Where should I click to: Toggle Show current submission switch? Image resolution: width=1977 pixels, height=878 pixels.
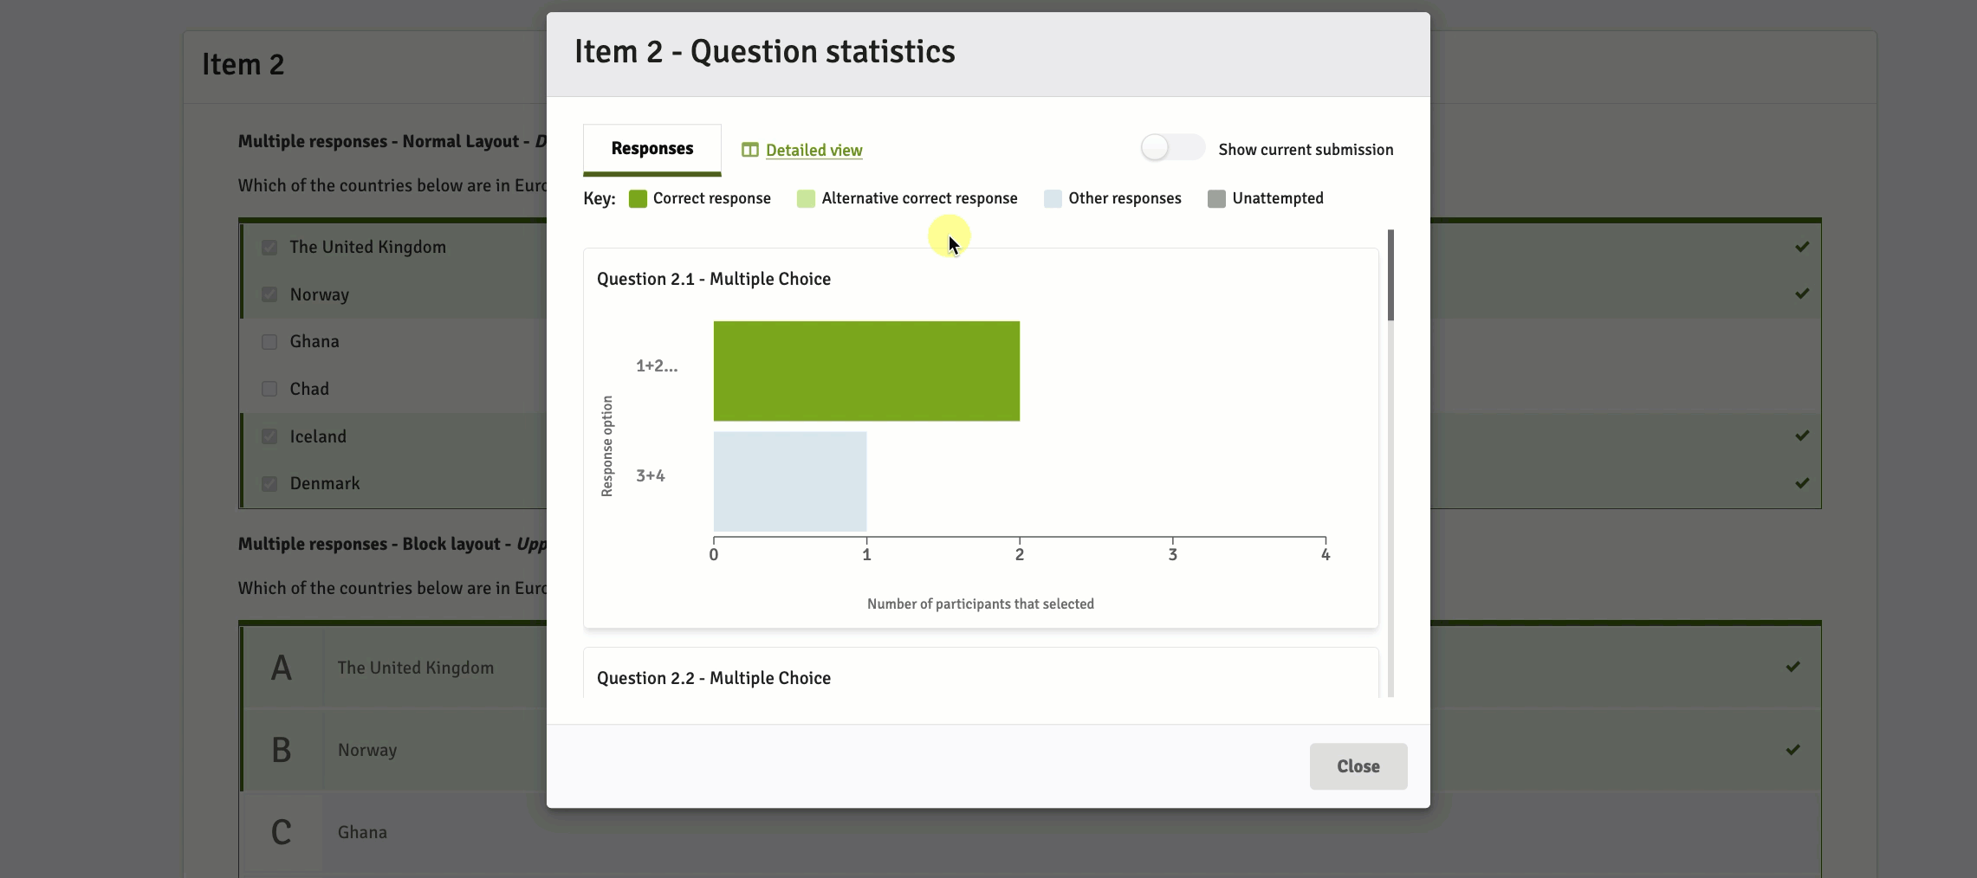(x=1171, y=148)
